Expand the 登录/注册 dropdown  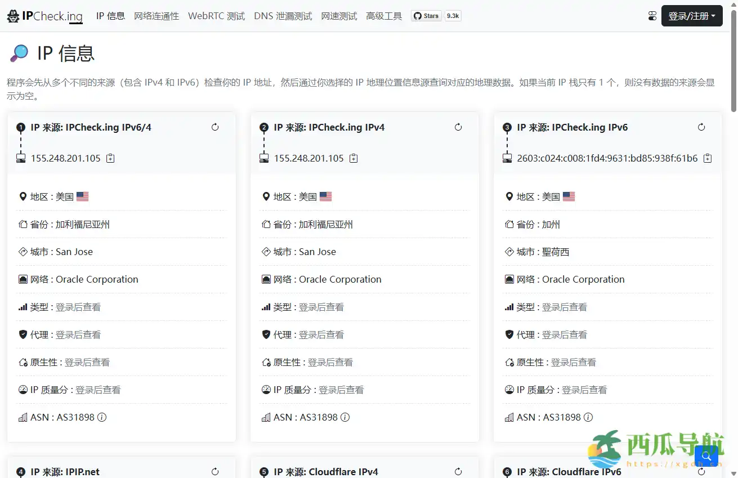692,15
